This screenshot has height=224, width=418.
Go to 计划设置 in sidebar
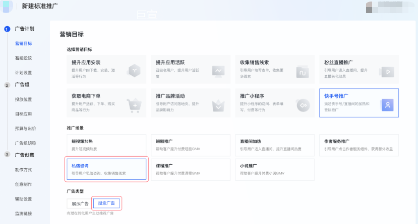coord(24,73)
